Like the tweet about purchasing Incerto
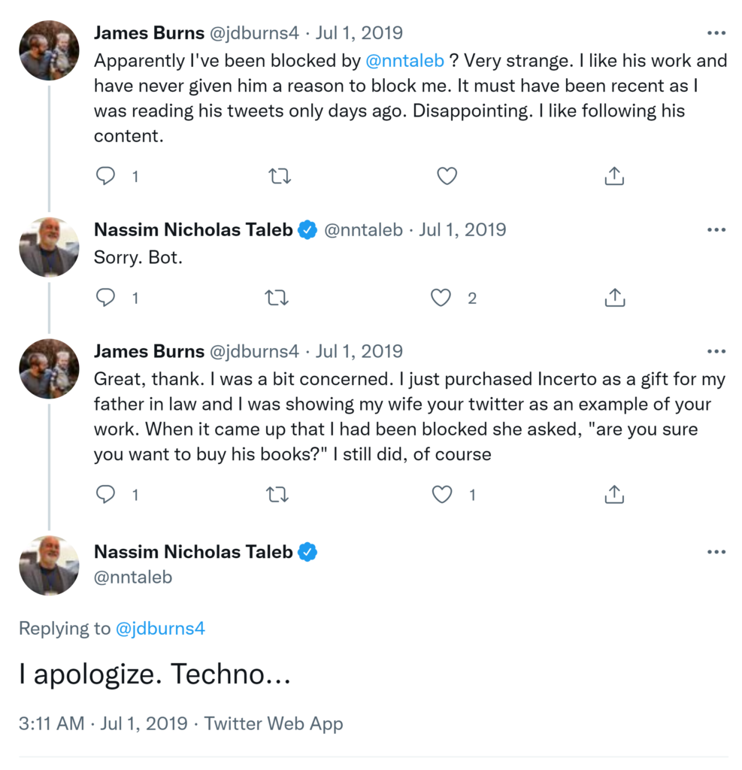The image size is (742, 770). pyautogui.click(x=443, y=494)
